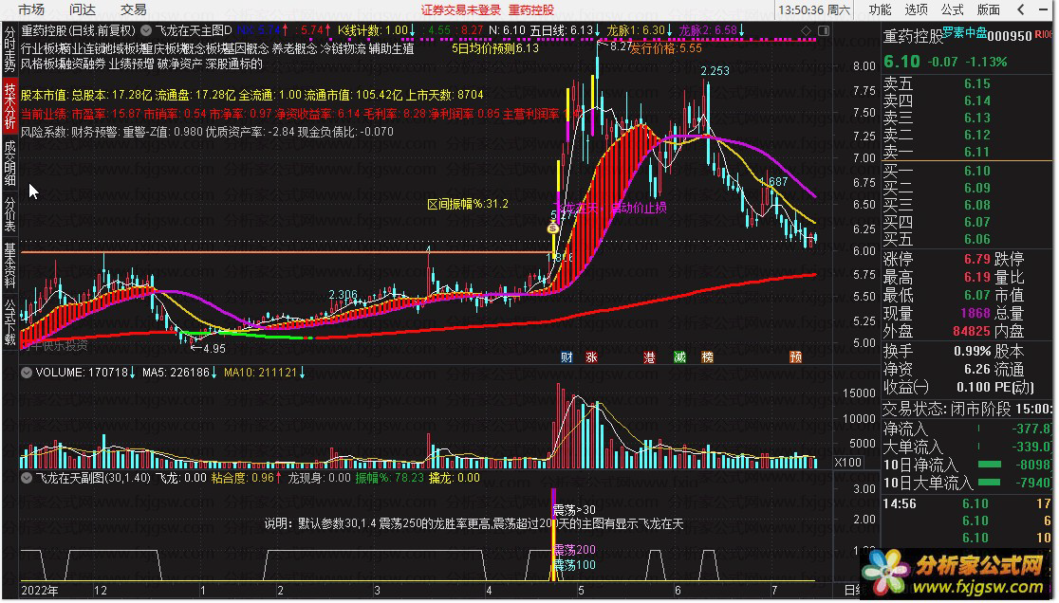
Task: Click the X100 volume scale label
Action: coord(847,463)
